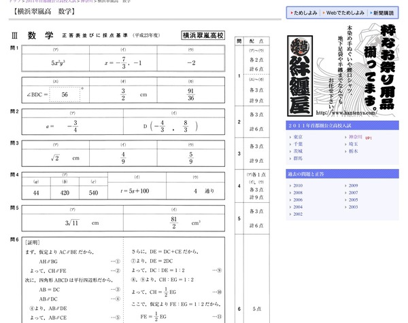Open past exams for 2009
Image resolution: width=408 pixels, height=323 pixels.
[354, 185]
